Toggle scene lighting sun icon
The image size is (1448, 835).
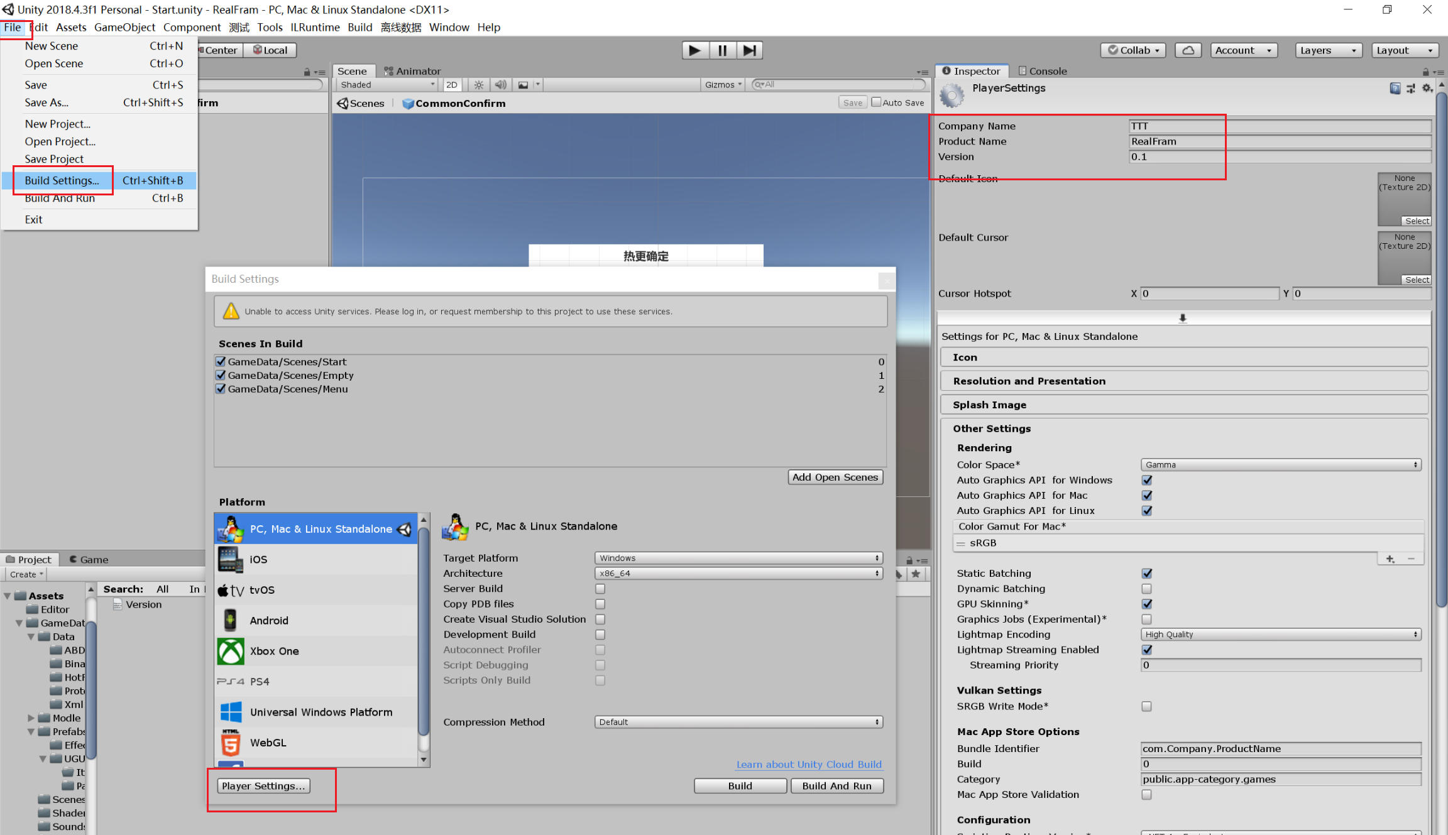[x=479, y=85]
